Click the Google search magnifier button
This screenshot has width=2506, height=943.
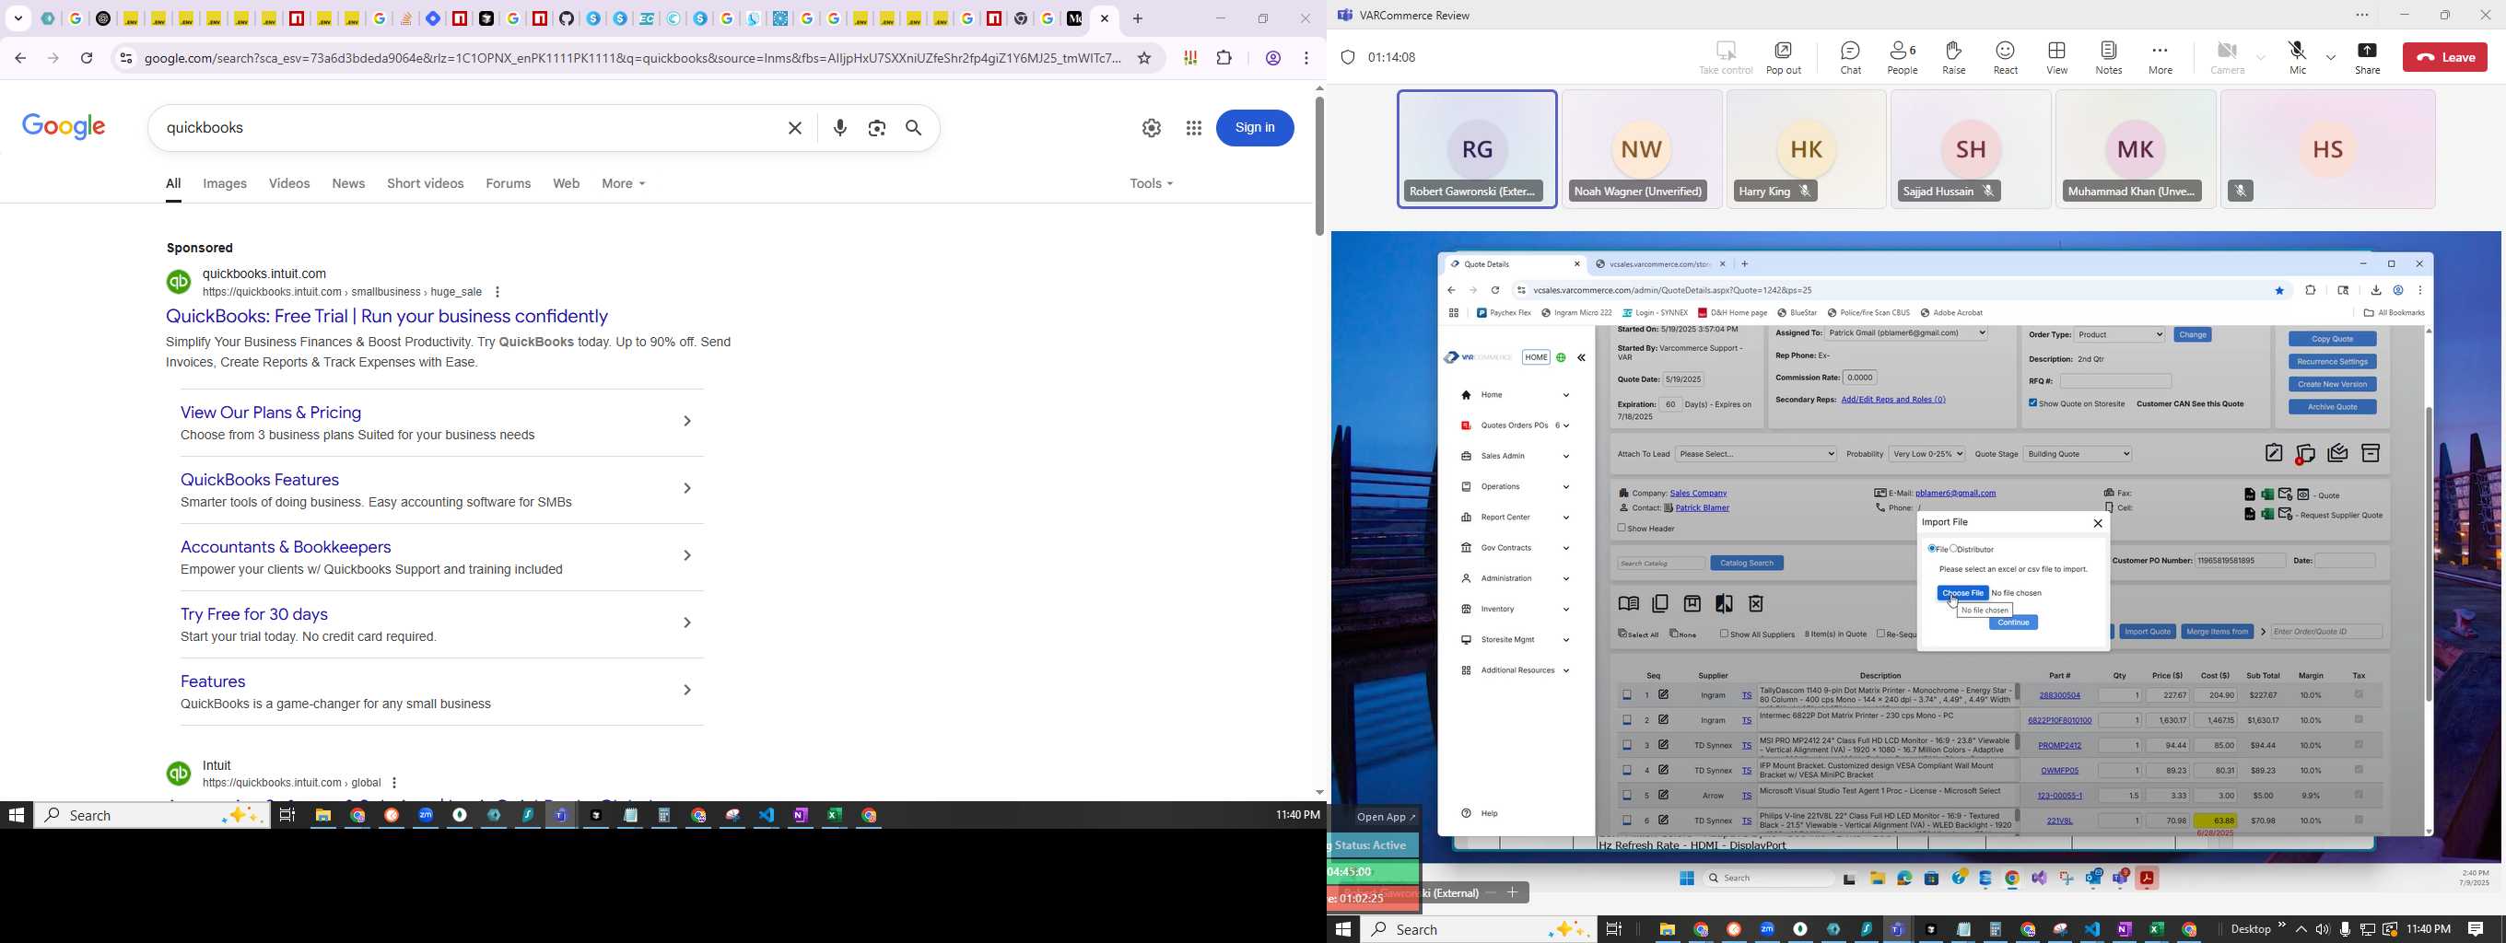click(x=913, y=128)
